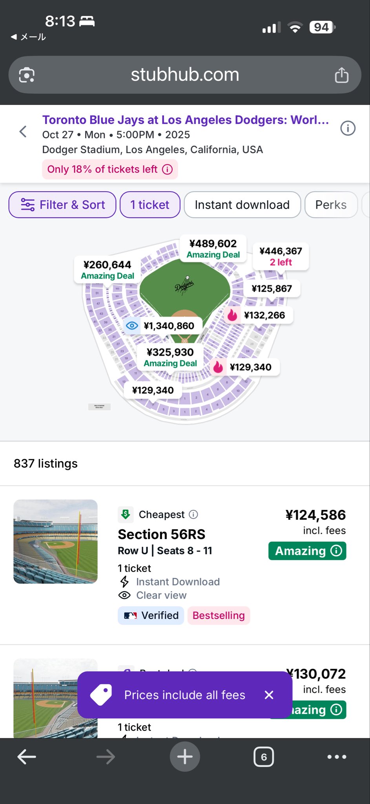Toggle the Instant download filter chip

(242, 205)
